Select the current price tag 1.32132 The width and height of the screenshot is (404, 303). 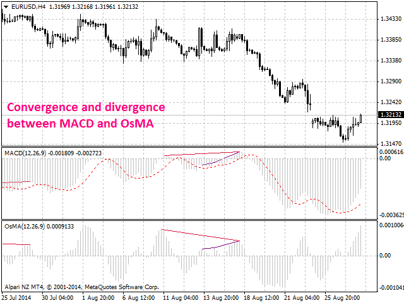[x=389, y=115]
